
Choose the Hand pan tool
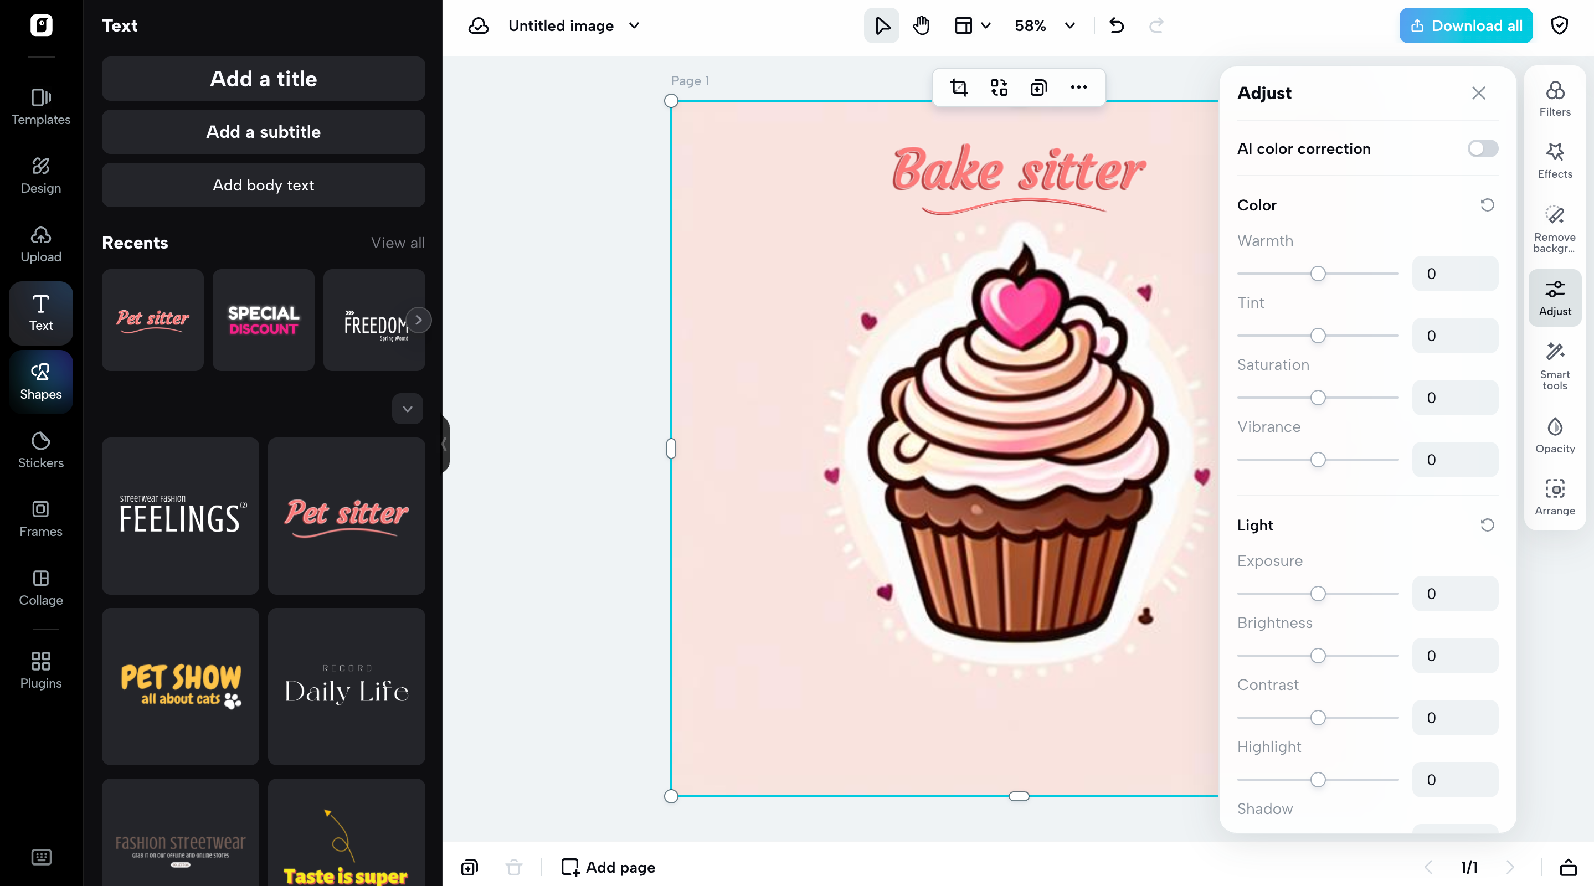pyautogui.click(x=922, y=25)
